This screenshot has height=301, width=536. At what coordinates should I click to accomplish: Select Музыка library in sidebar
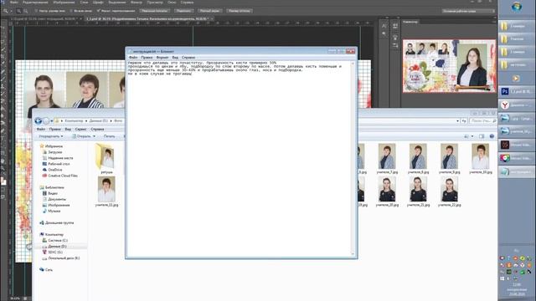(x=54, y=211)
